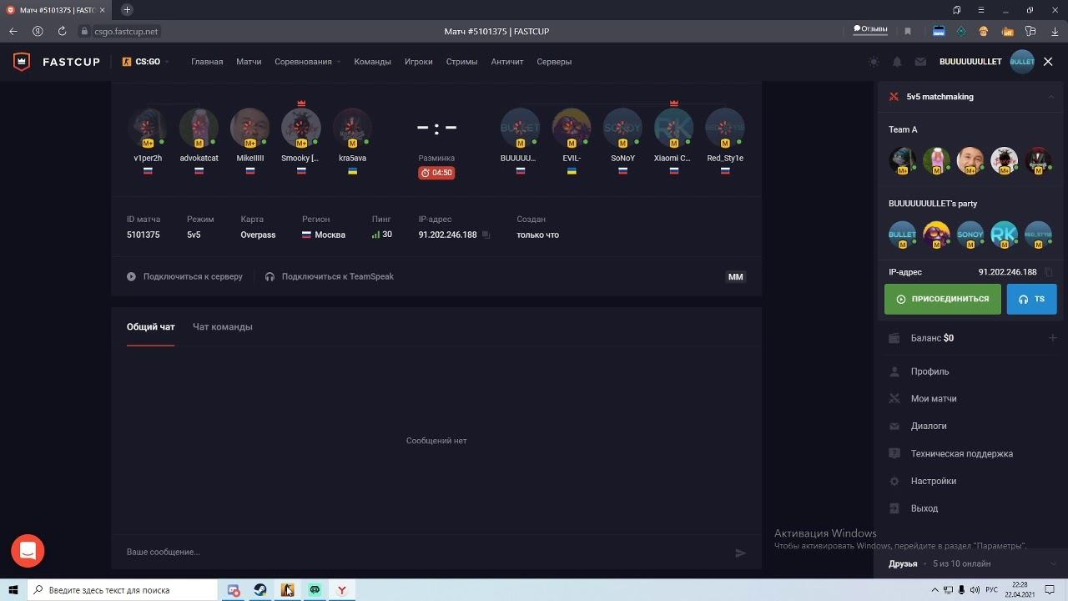
Task: Open the notifications bell icon
Action: [x=897, y=62]
